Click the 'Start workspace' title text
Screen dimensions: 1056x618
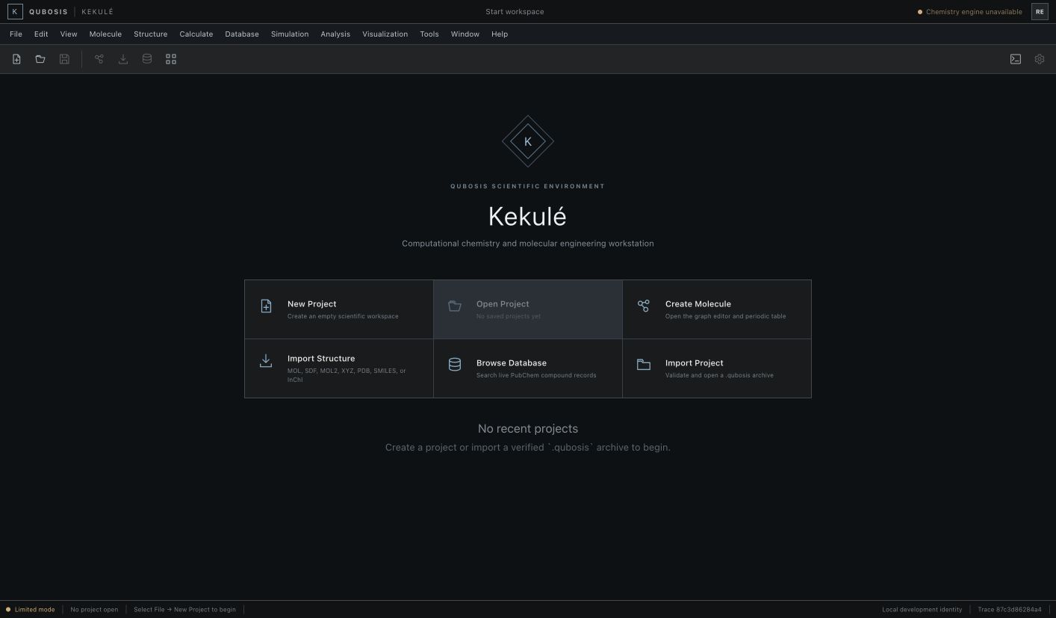pos(515,12)
